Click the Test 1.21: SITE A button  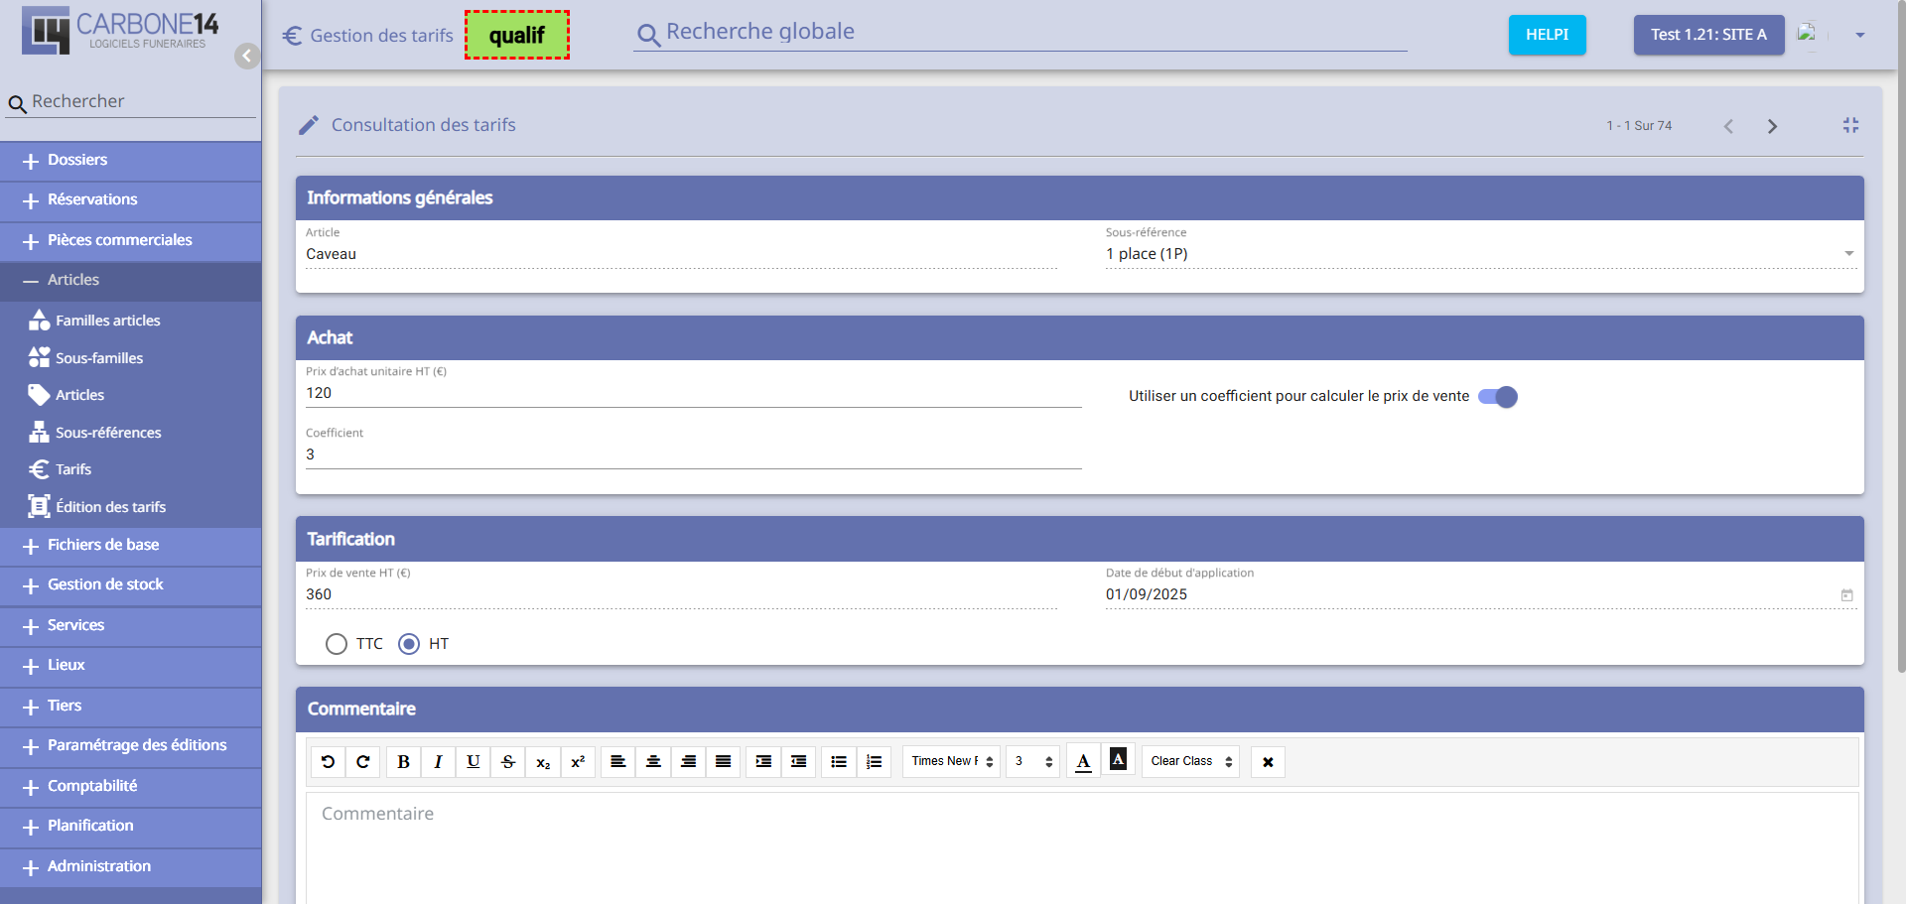pyautogui.click(x=1707, y=35)
